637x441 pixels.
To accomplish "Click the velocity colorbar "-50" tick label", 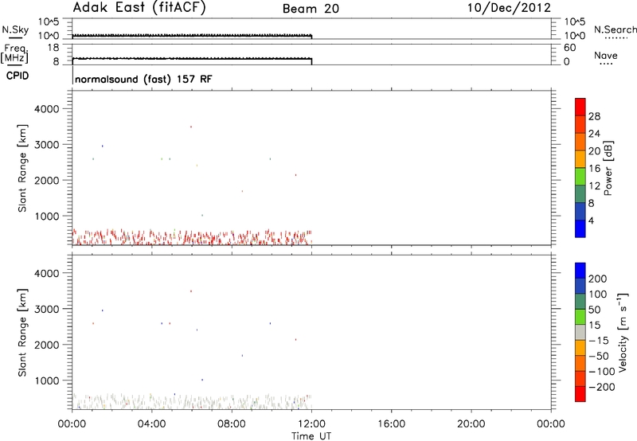I will (599, 356).
